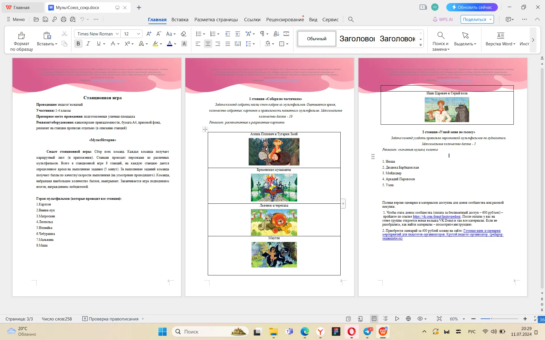Open numbered list style dropdown
Image resolution: width=545 pixels, height=340 pixels.
[218, 34]
